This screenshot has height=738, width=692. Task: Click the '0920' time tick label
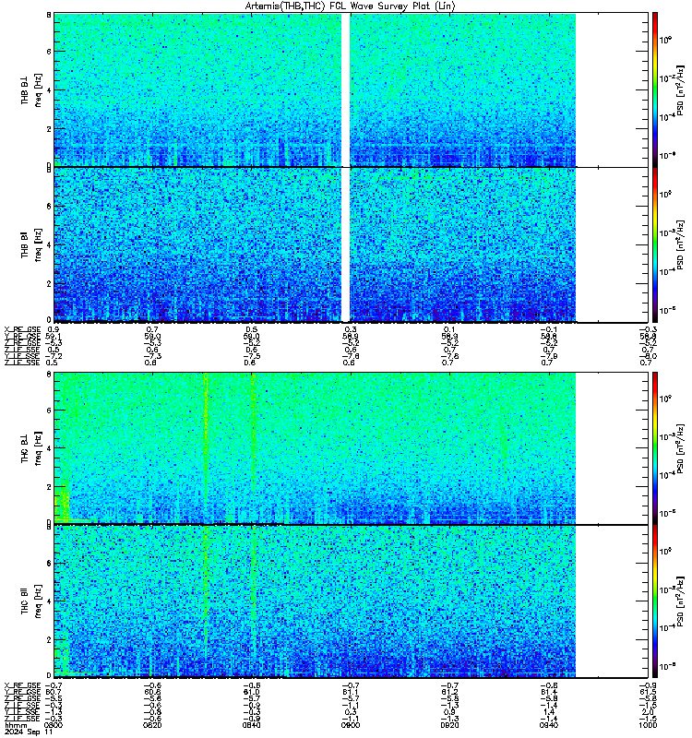[x=449, y=725]
